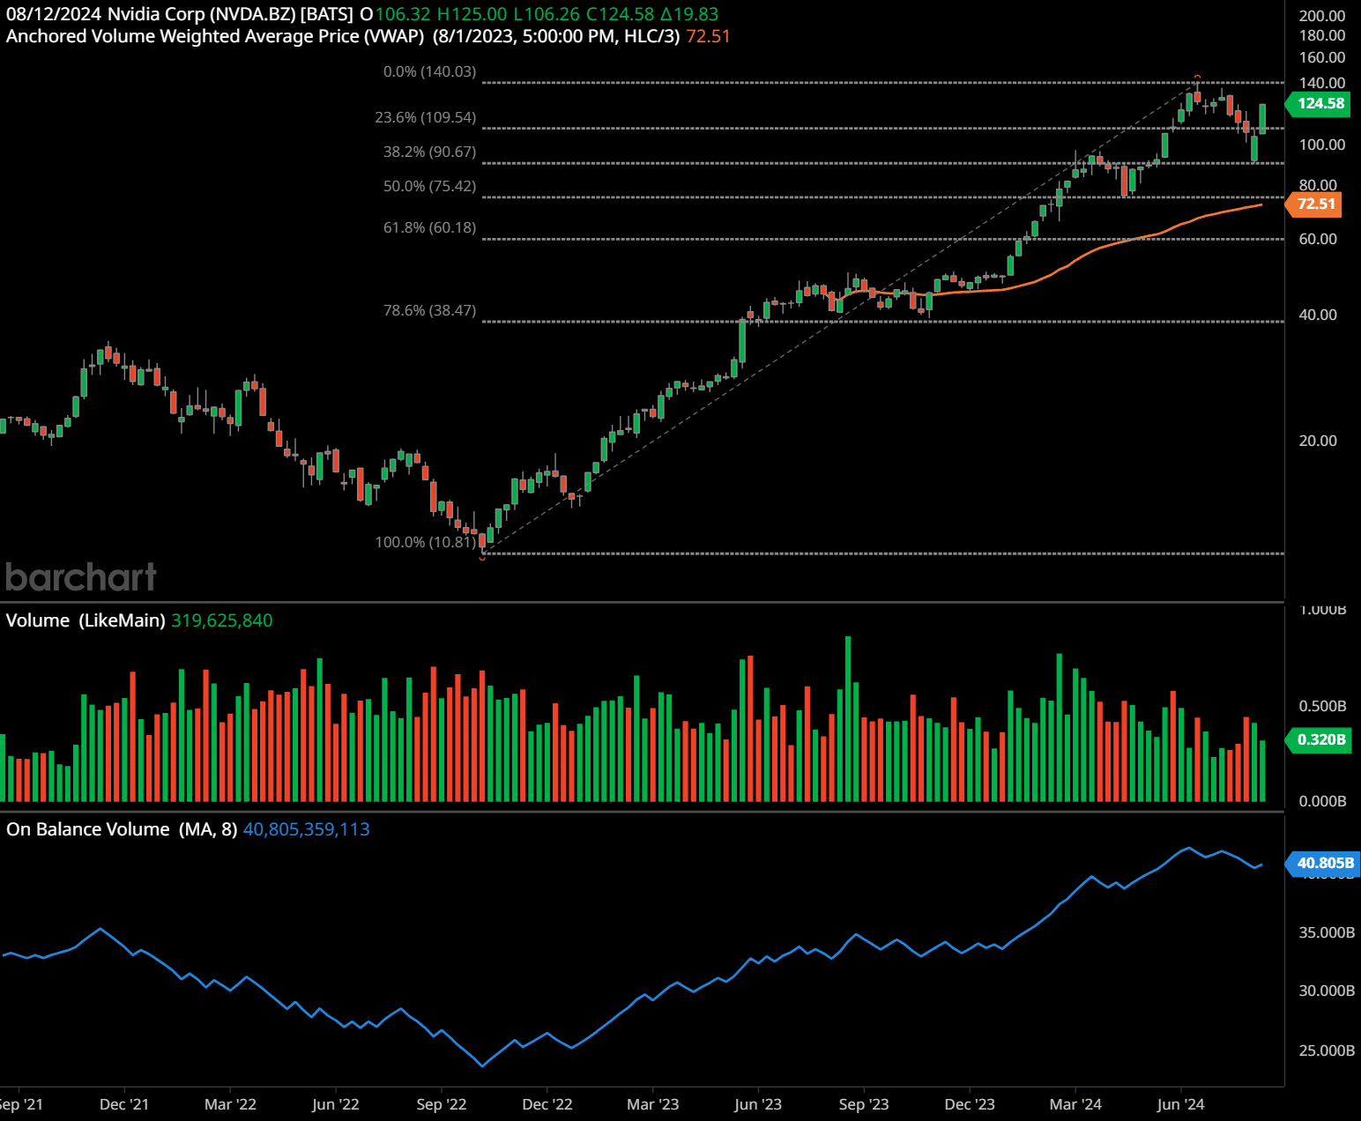Click the 35.000B OBV axis label
Image resolution: width=1361 pixels, height=1121 pixels.
coord(1327,932)
